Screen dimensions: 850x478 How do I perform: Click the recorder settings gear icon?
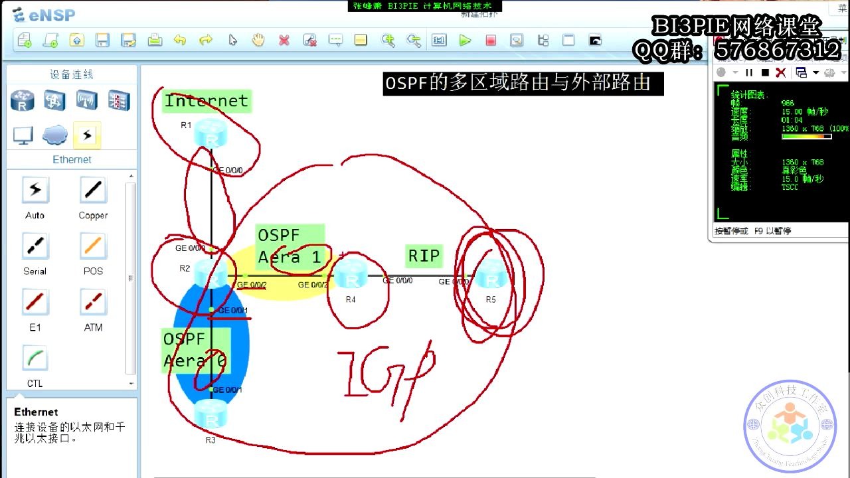[x=829, y=72]
